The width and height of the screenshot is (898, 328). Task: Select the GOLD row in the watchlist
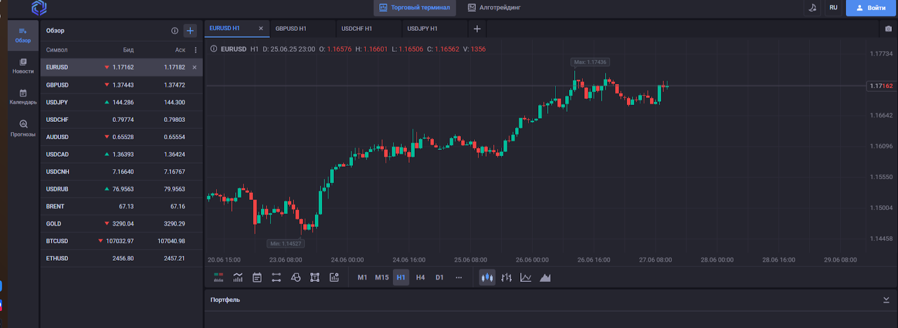[x=121, y=224]
